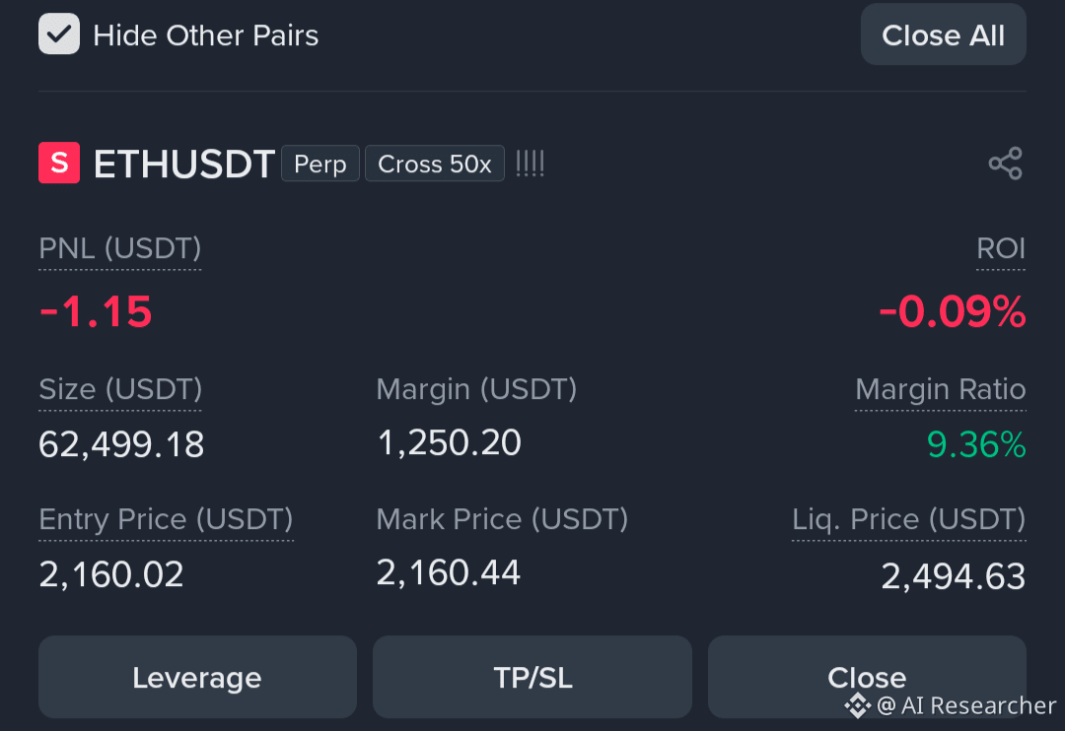Click the ETHUSDT pair name

[x=184, y=164]
